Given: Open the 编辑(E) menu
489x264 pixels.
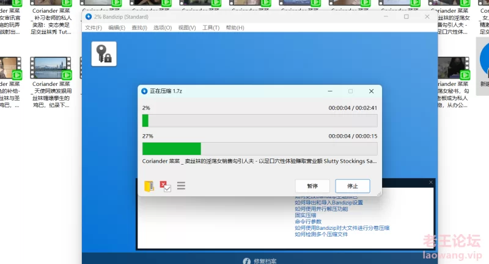Looking at the screenshot, I should point(117,27).
